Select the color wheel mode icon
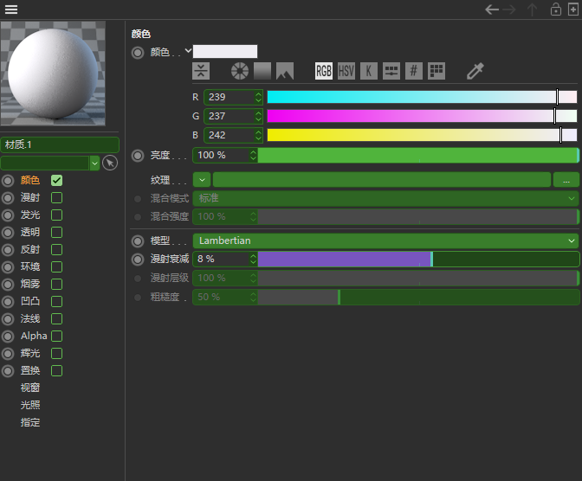Viewport: 582px width, 481px height. [240, 71]
